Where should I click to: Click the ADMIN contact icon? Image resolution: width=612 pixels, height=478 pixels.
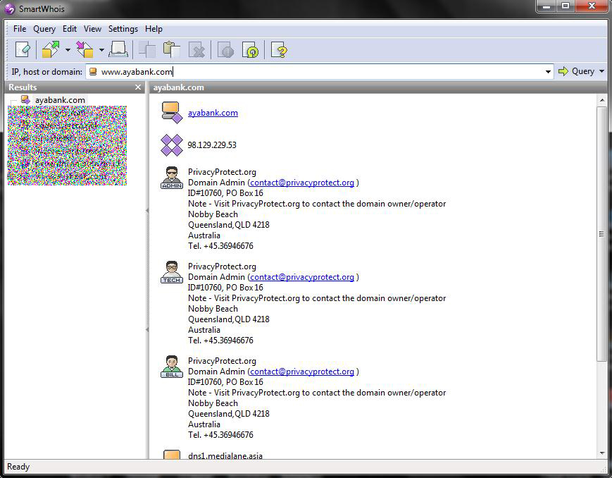(171, 178)
